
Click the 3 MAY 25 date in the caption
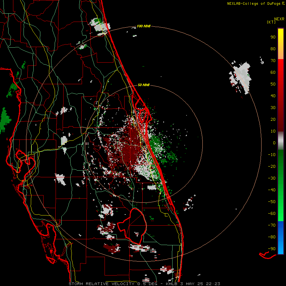[192, 284]
